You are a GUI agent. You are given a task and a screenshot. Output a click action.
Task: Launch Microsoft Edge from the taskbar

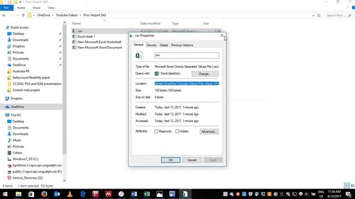click(83, 194)
